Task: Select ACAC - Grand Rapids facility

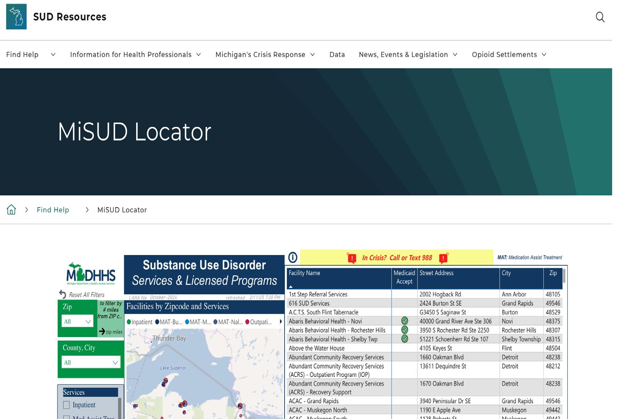Action: pyautogui.click(x=313, y=401)
